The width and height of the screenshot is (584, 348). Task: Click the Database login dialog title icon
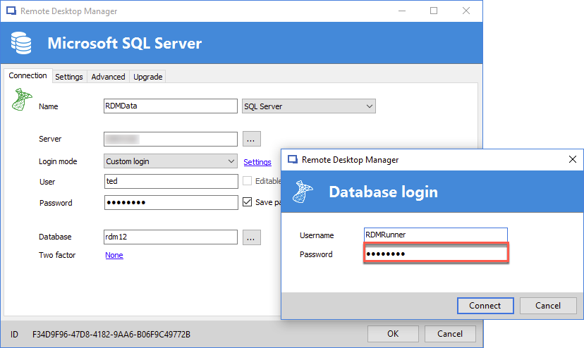tap(292, 160)
